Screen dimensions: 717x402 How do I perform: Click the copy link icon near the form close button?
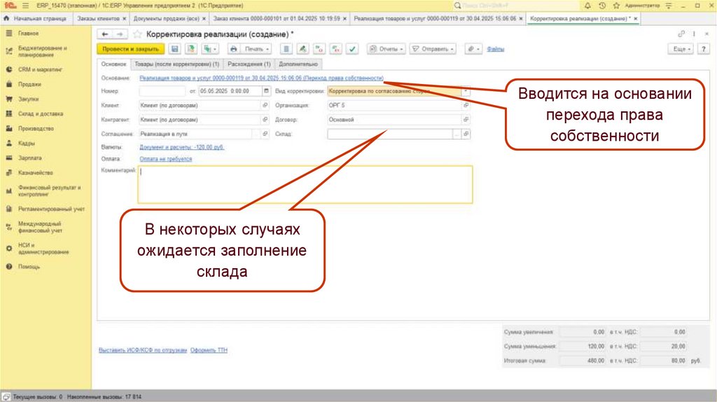681,34
